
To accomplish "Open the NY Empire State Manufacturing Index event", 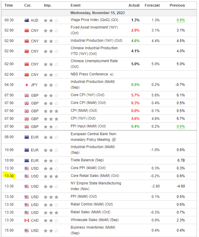I will click(x=96, y=186).
